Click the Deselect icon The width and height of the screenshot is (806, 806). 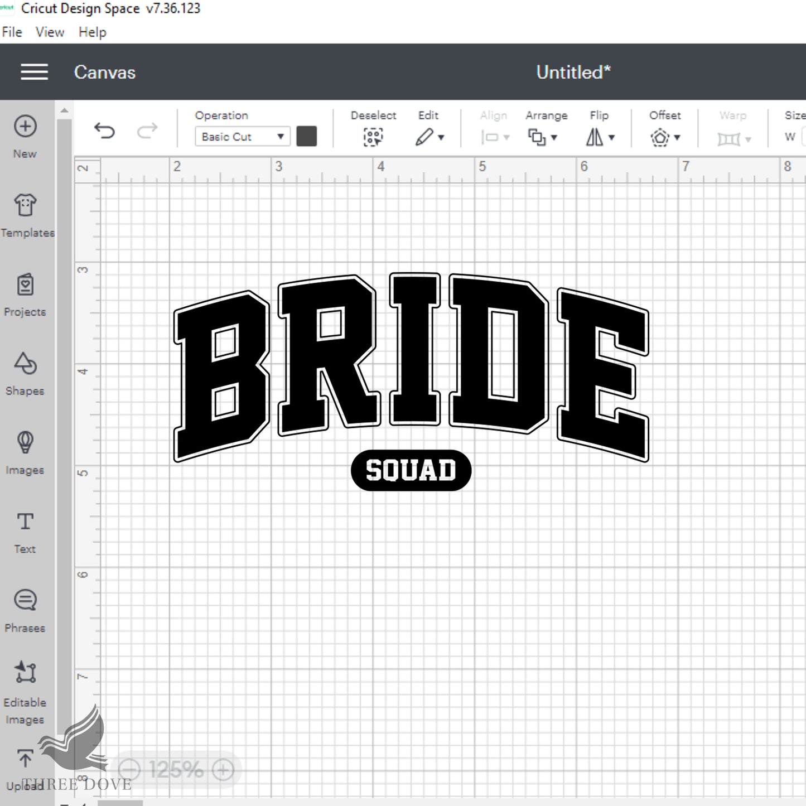point(373,137)
